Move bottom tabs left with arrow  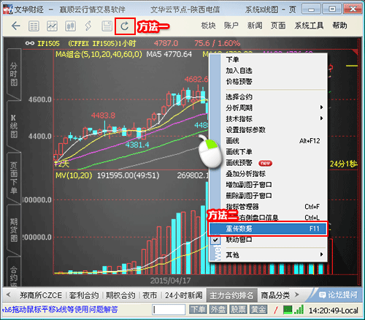9,294
